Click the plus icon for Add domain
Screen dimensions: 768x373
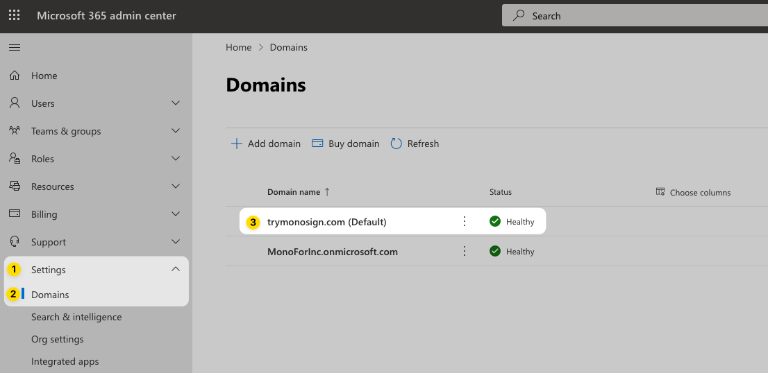237,144
